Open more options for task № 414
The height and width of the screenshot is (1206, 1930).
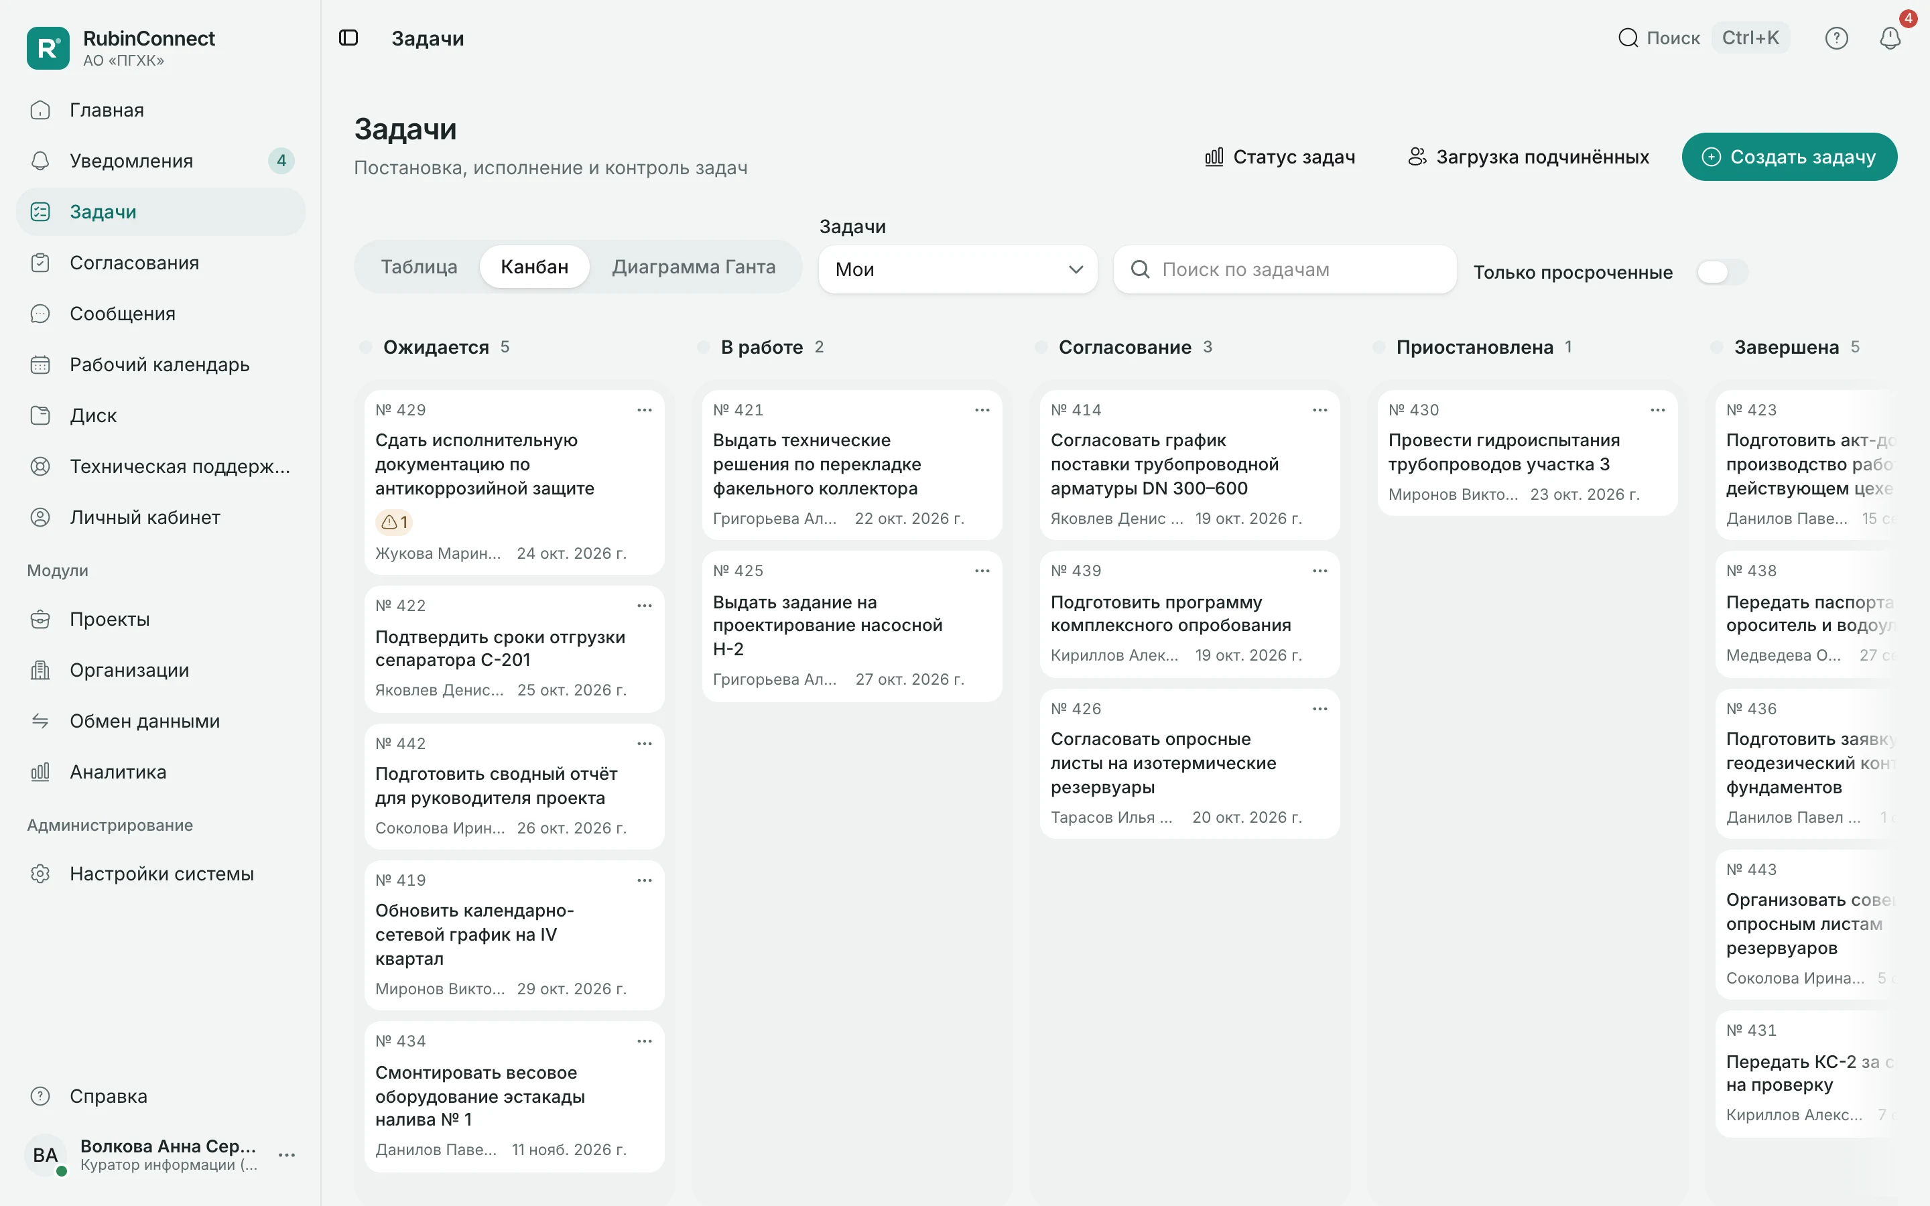click(x=1320, y=410)
